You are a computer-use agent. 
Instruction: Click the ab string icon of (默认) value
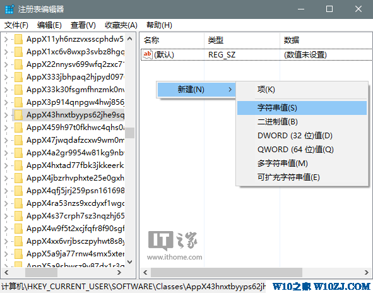point(148,55)
